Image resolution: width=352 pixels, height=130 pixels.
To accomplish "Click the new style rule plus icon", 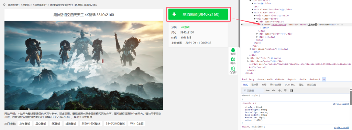I will pyautogui.click(x=280, y=91).
